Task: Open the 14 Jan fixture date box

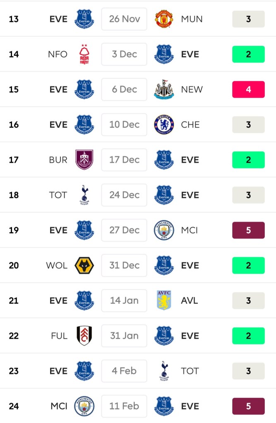Action: click(124, 301)
